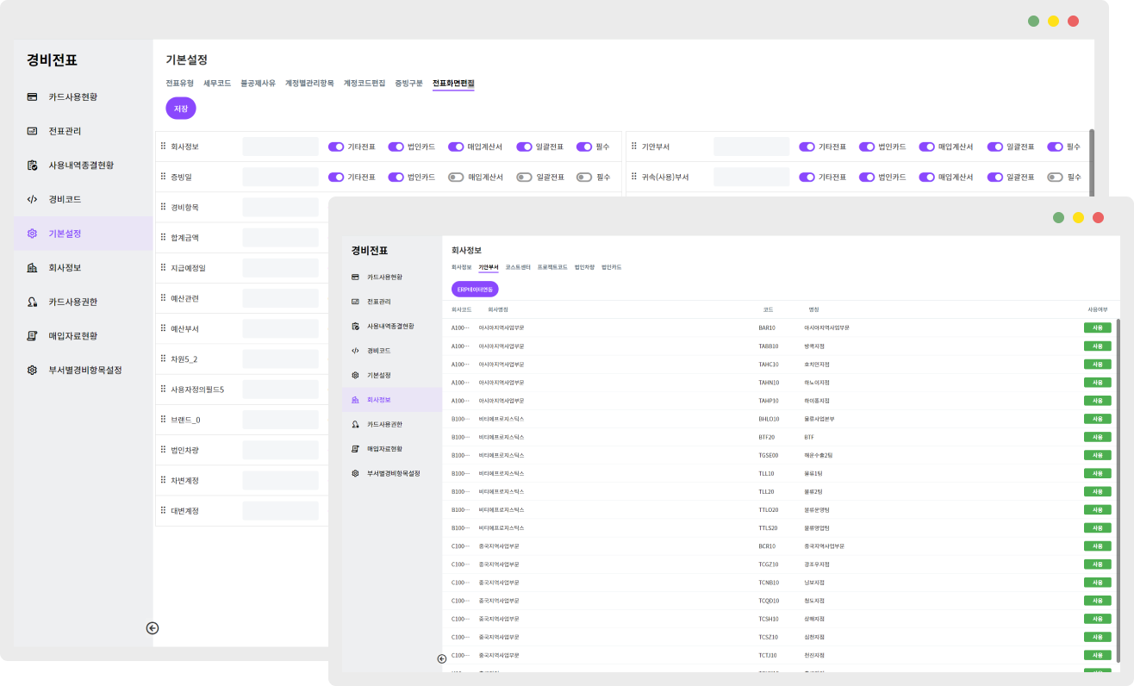Click 사용 button in BAR10 row
Image resolution: width=1134 pixels, height=686 pixels.
click(1097, 327)
